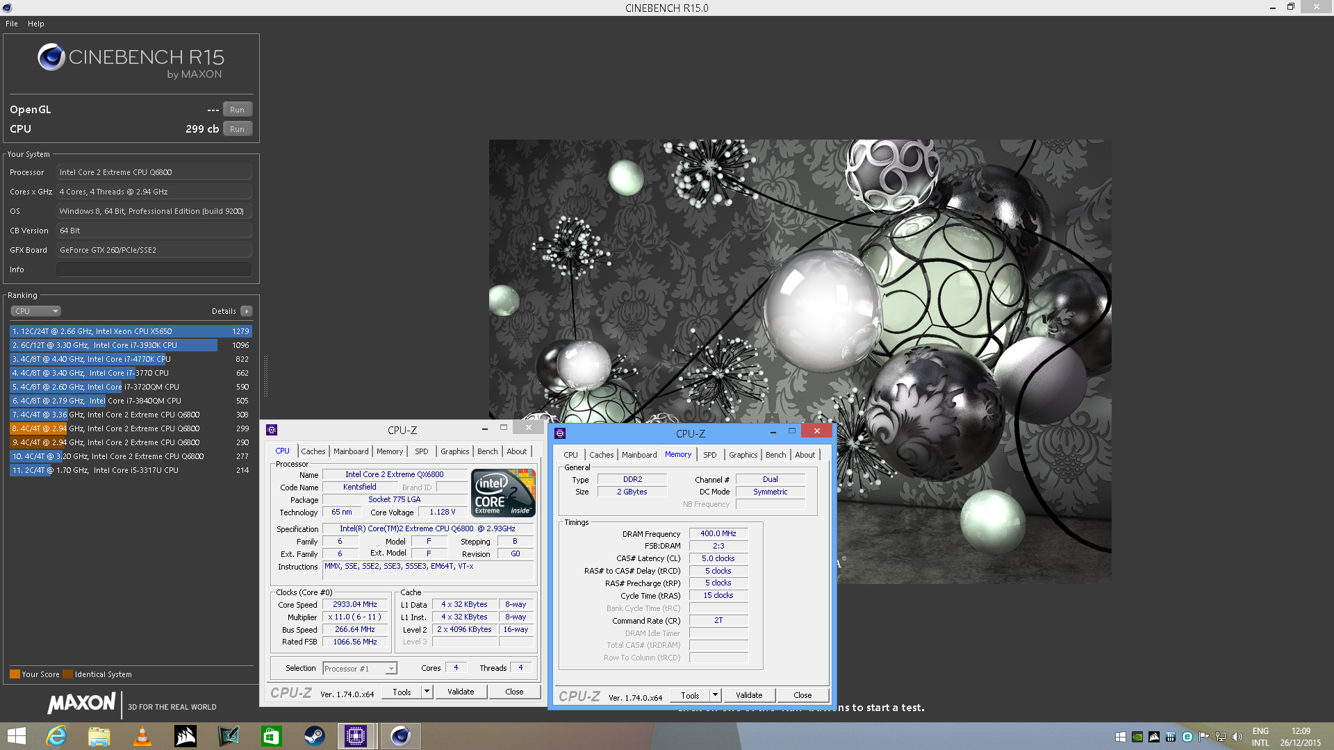Open the eagle monitor taskbar app
Viewport: 1334px width, 750px height.
[229, 736]
